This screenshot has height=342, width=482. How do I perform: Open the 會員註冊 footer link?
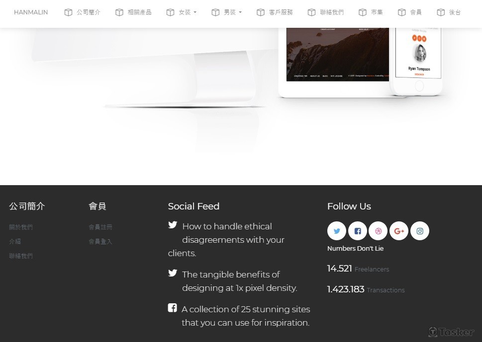(x=100, y=227)
